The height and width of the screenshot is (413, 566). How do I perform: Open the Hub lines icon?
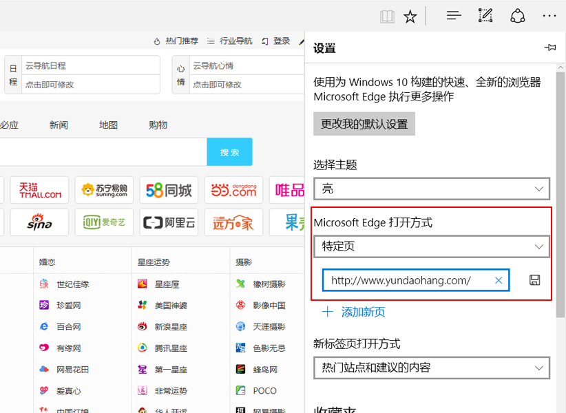pyautogui.click(x=454, y=16)
